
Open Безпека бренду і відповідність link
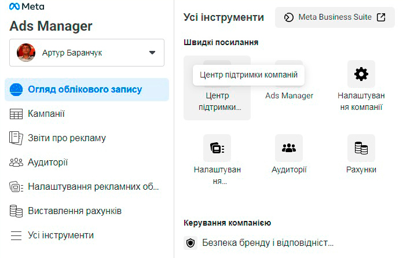[x=268, y=243]
